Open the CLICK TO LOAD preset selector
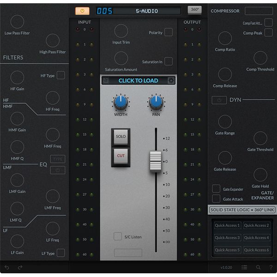 point(138,80)
